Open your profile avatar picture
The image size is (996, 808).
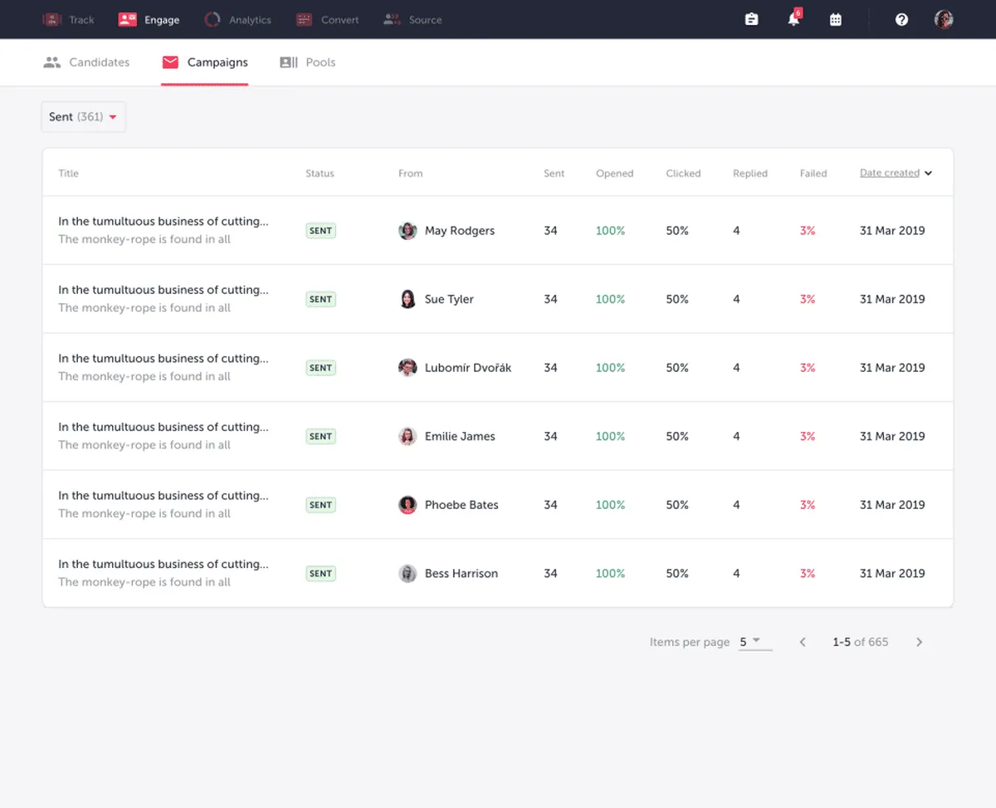[943, 18]
